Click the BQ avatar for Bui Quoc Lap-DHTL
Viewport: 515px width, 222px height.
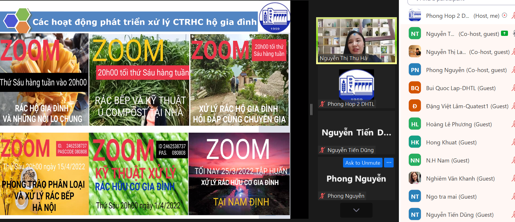415,88
